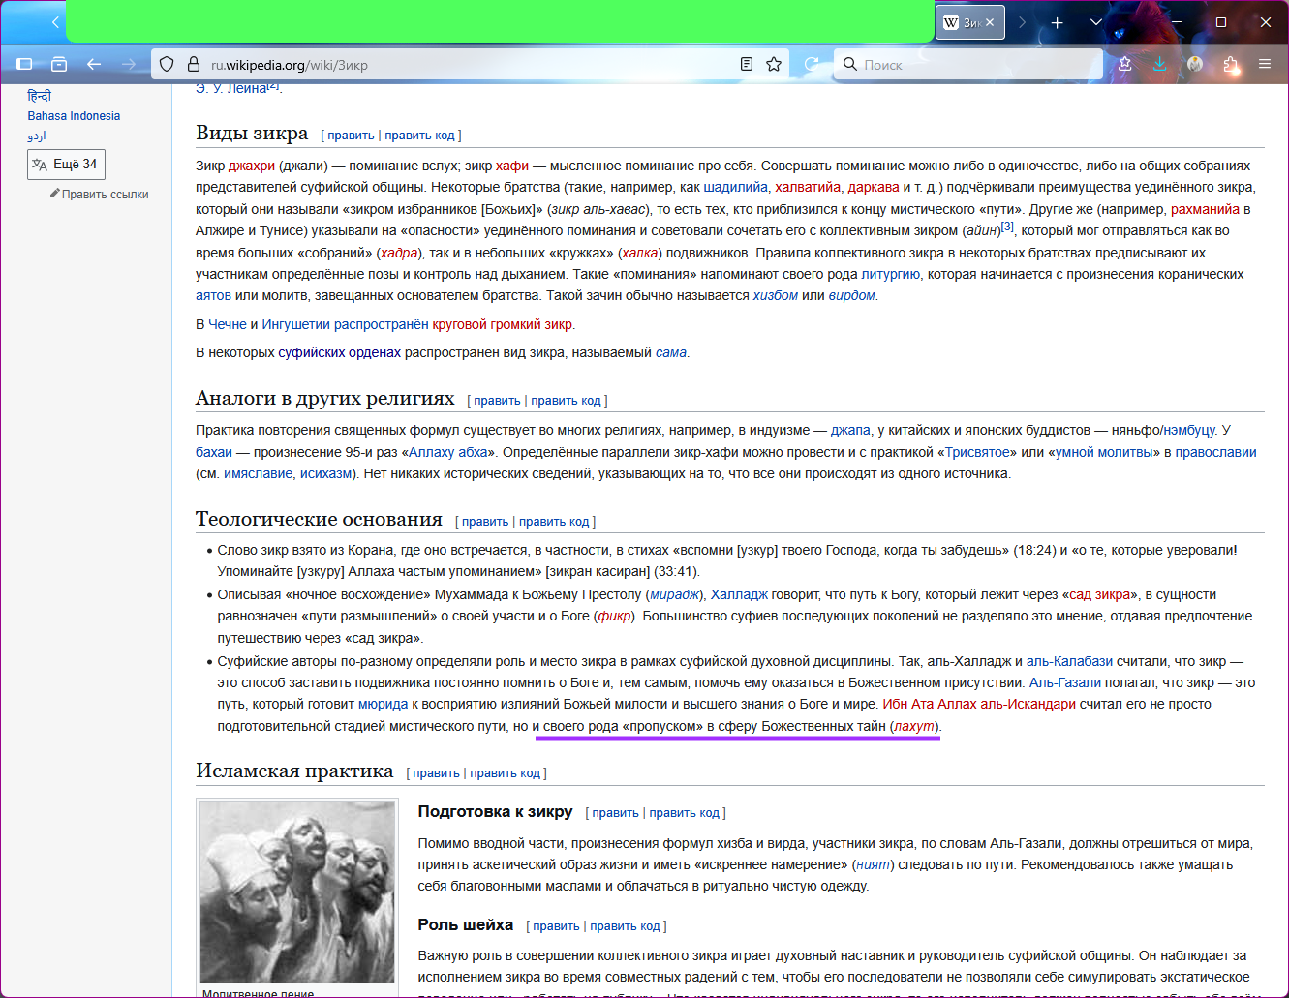Open the рахманийа link
1289x998 pixels.
[x=1205, y=209]
